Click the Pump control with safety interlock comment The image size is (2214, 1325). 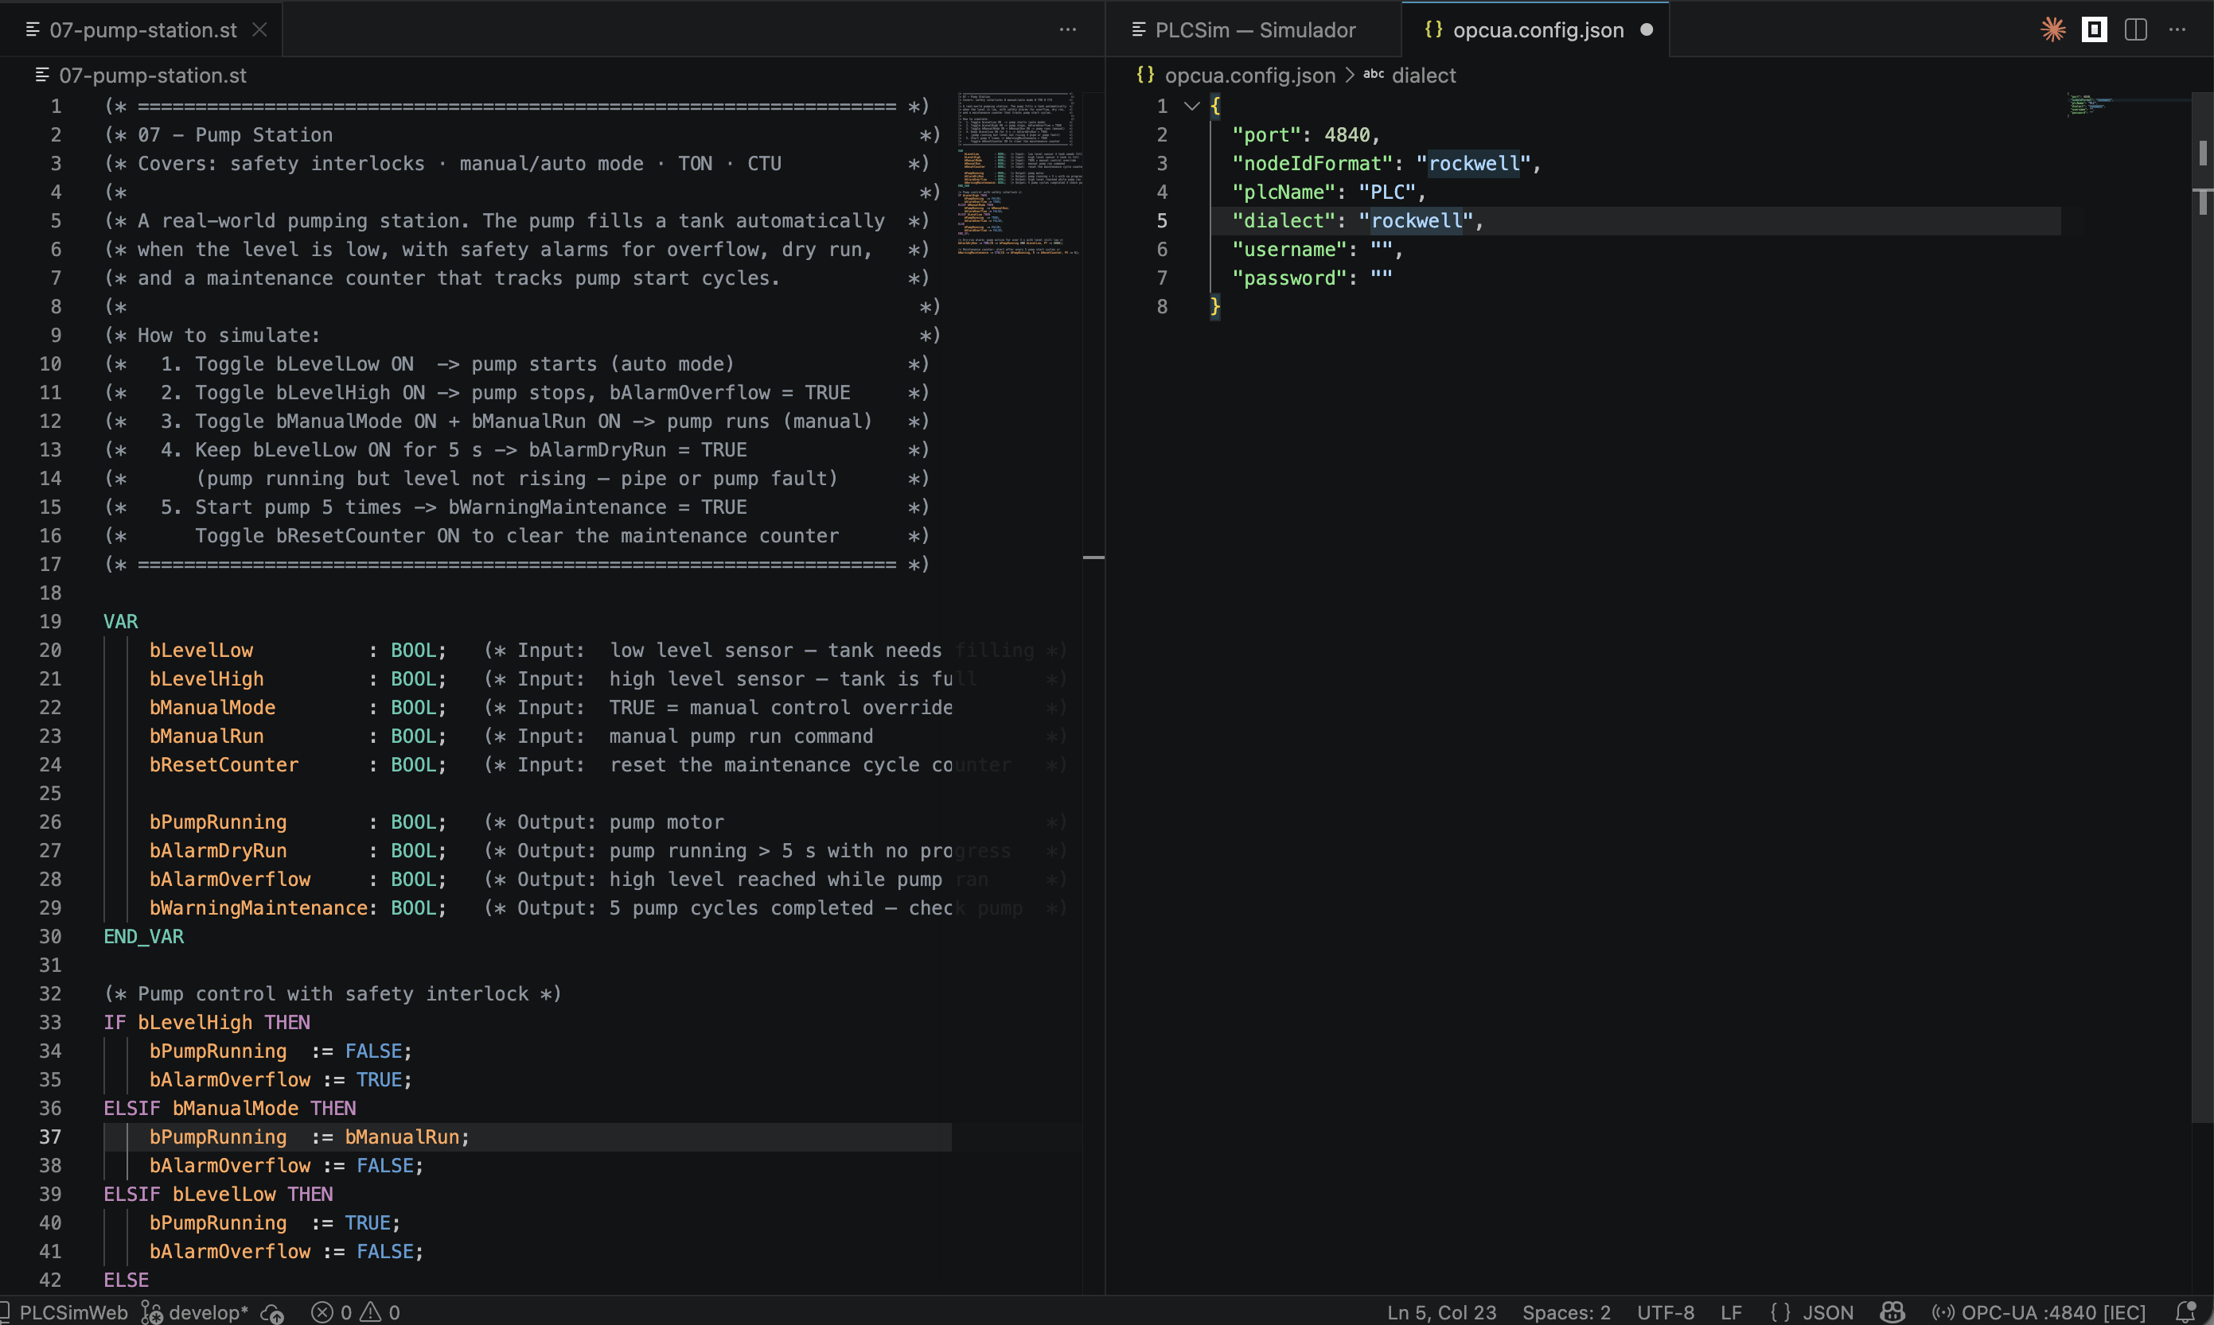coord(333,993)
